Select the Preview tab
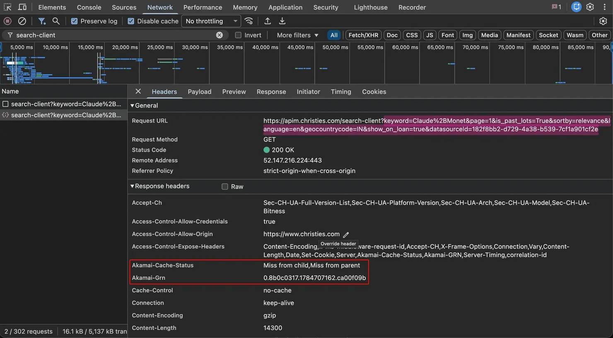The height and width of the screenshot is (338, 613). pos(234,92)
